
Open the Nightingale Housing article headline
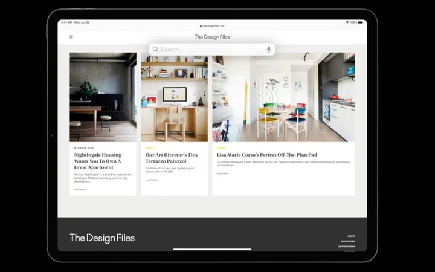coord(98,161)
